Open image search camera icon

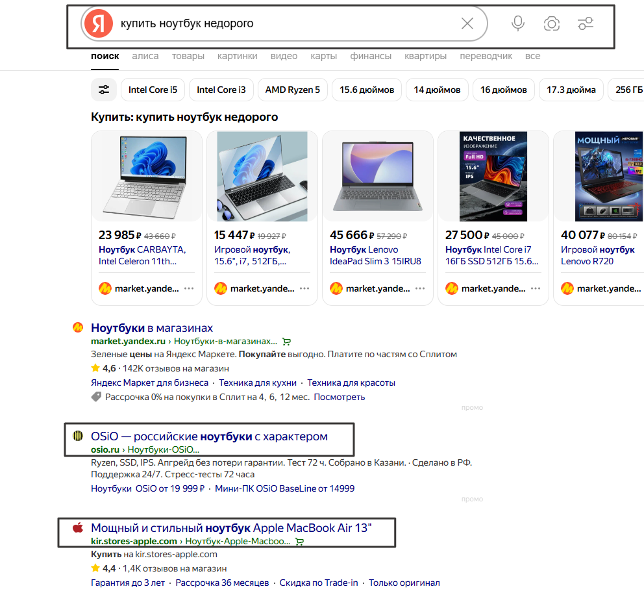pos(552,23)
